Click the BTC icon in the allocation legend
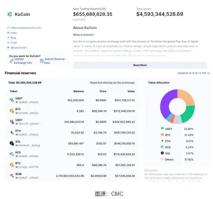 [x=162, y=135]
